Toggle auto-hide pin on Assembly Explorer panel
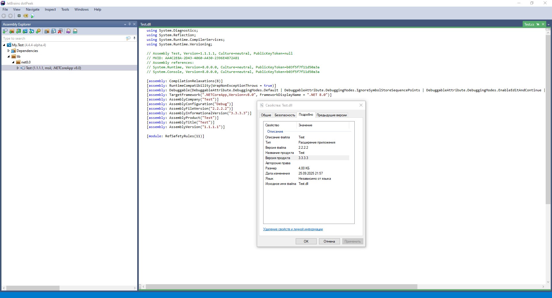The width and height of the screenshot is (552, 298). point(129,24)
